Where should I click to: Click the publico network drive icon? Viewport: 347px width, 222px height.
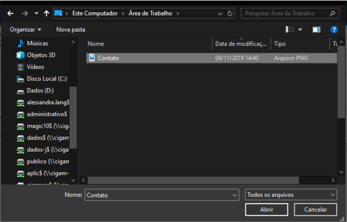point(21,162)
